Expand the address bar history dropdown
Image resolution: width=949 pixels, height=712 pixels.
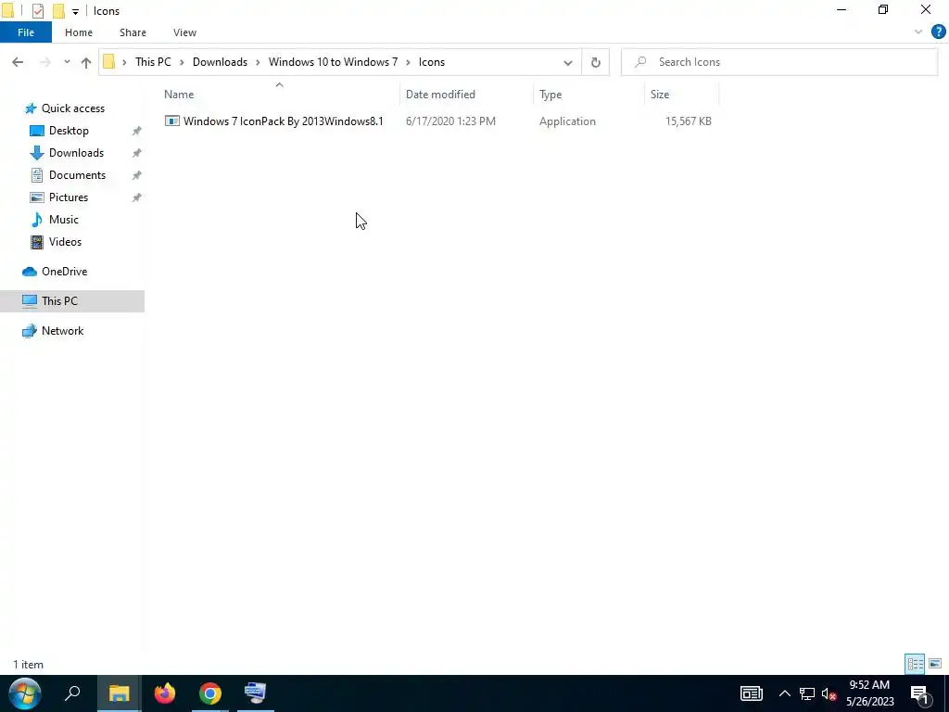coord(568,62)
